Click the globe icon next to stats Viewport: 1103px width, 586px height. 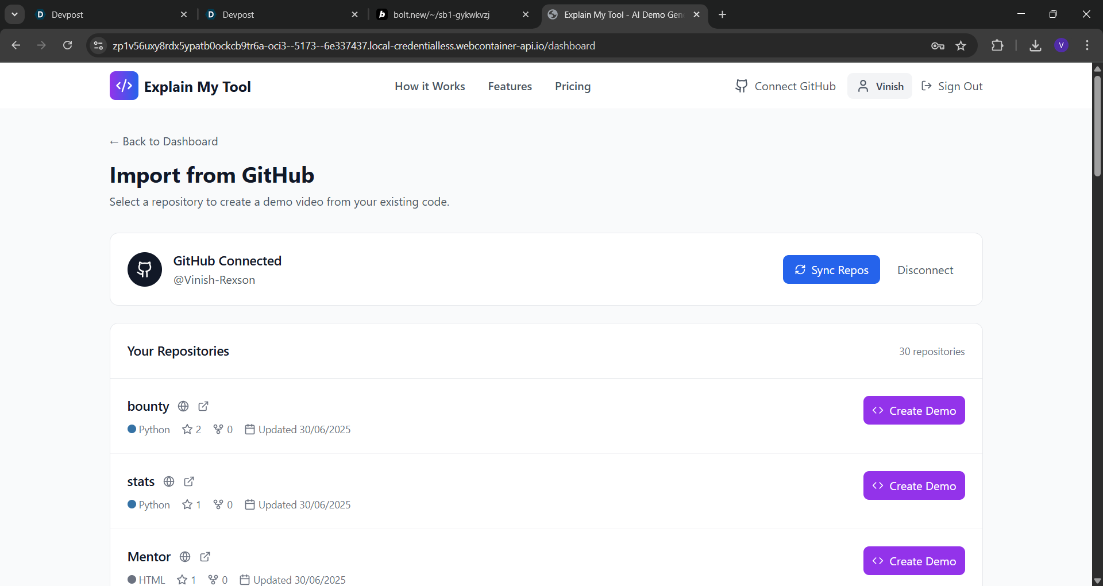pos(169,481)
